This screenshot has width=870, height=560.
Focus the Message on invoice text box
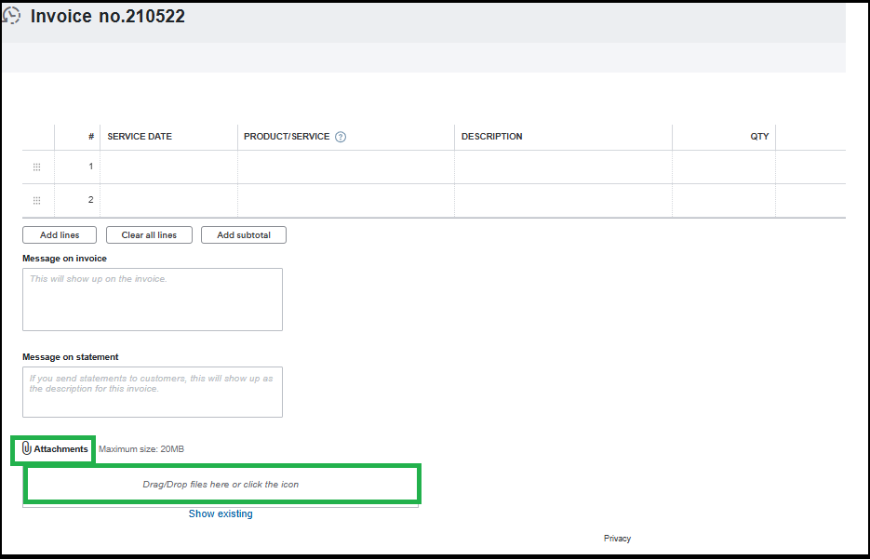(153, 300)
